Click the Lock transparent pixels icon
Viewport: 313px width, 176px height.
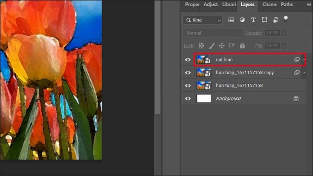201,46
